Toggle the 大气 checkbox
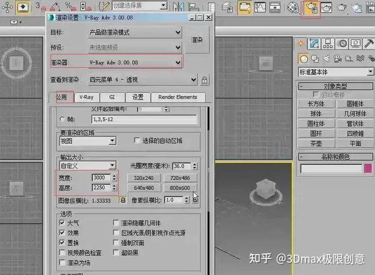Viewport: 375px width, 275px height. tap(62, 223)
